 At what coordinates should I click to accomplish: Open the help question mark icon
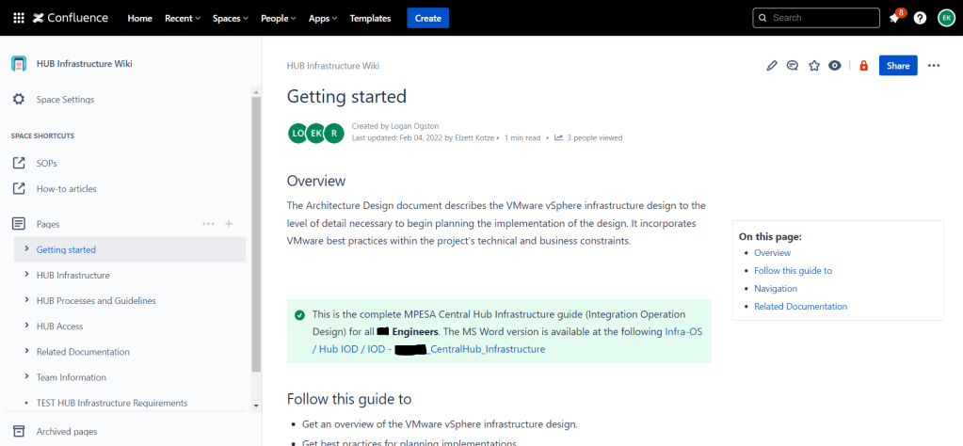[920, 18]
